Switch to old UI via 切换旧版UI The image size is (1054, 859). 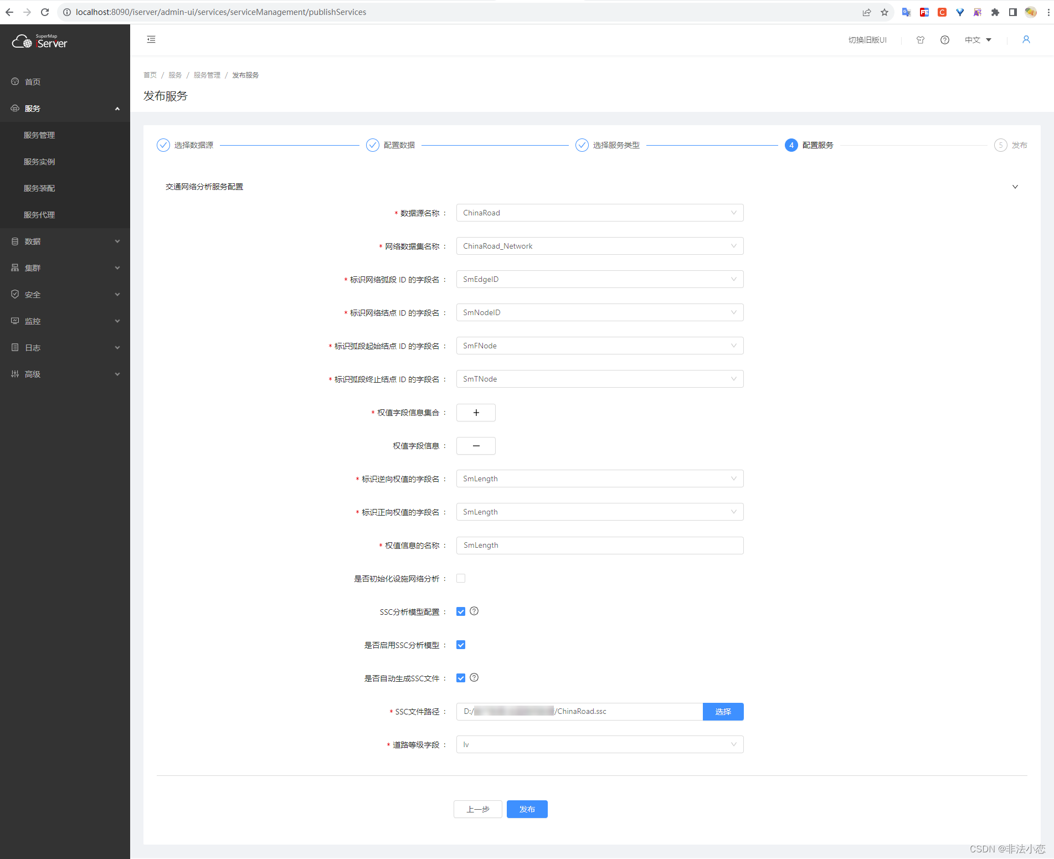click(x=867, y=40)
